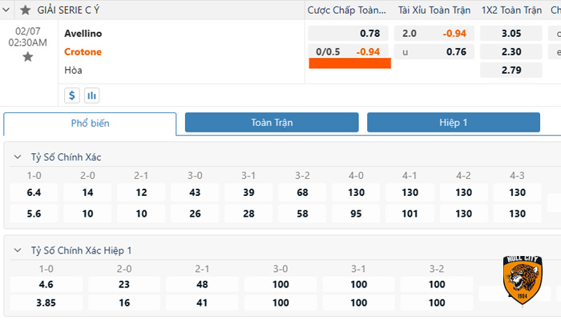Click the Crotone team name link
This screenshot has height=321, width=561.
tap(83, 52)
